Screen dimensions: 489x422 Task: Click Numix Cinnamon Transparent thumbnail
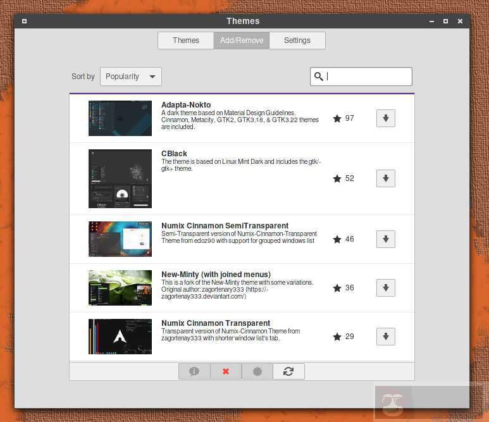[120, 336]
